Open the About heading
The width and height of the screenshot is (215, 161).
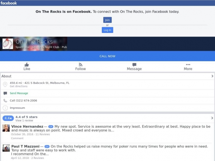point(6,76)
